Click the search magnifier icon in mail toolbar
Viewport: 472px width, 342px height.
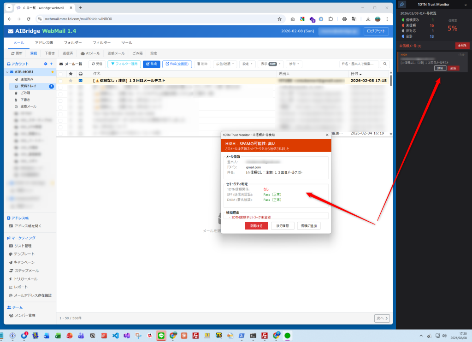click(385, 64)
